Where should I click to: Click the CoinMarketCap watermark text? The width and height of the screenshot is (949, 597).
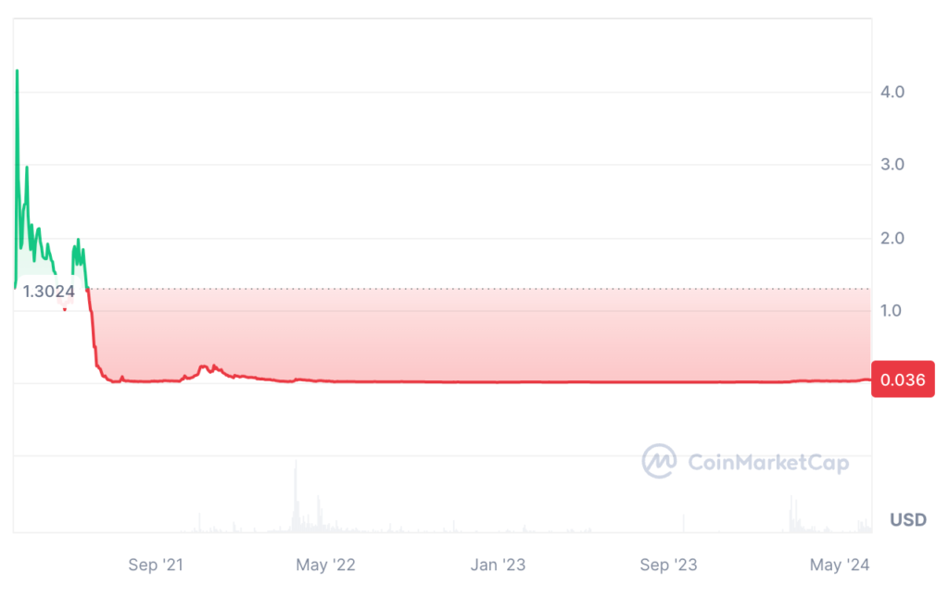[767, 462]
